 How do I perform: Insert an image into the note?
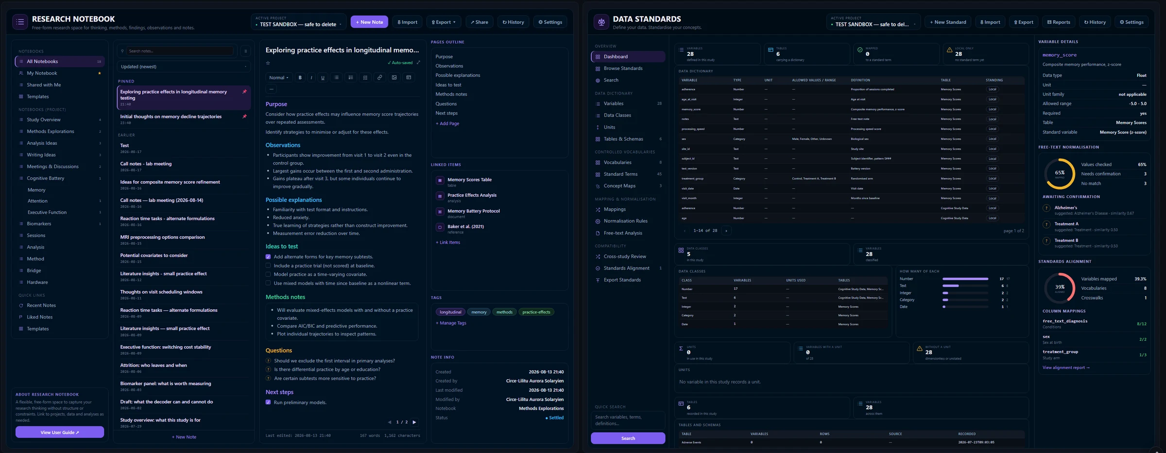click(x=394, y=78)
